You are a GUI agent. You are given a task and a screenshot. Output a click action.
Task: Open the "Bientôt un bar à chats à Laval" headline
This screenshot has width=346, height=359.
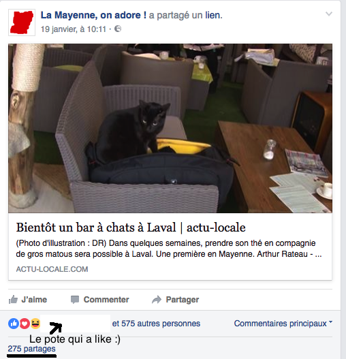click(131, 228)
